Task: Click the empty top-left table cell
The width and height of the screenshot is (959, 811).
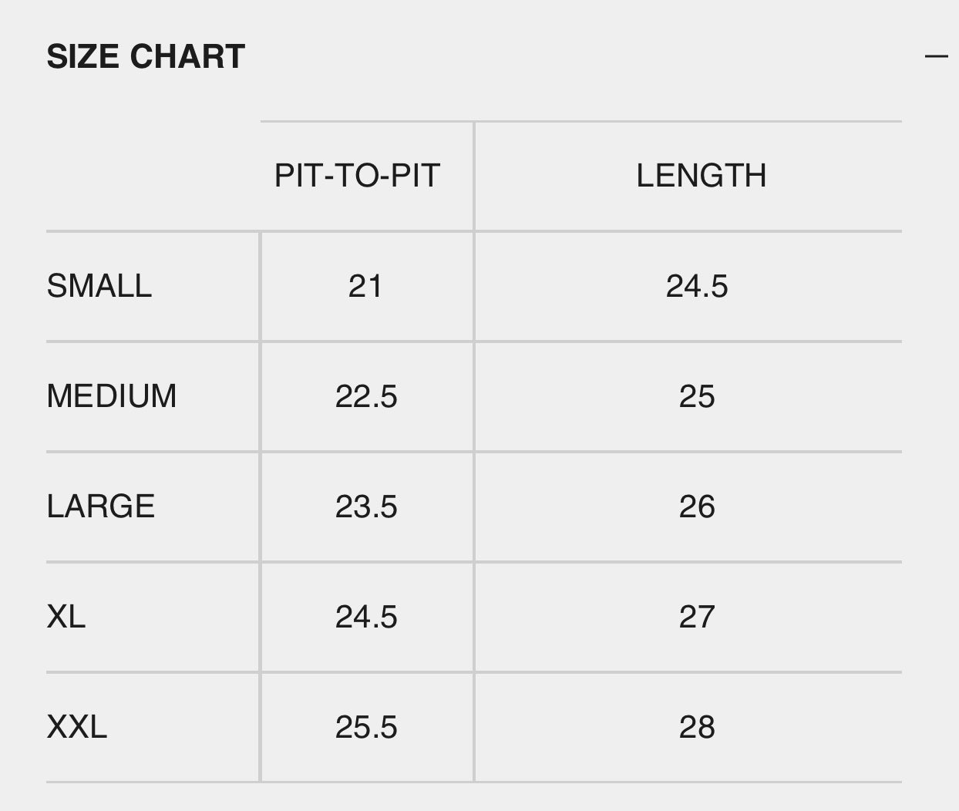Action: (x=153, y=176)
